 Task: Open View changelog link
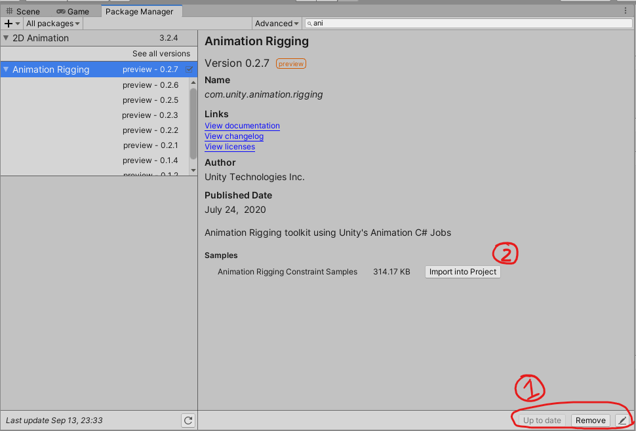(234, 136)
